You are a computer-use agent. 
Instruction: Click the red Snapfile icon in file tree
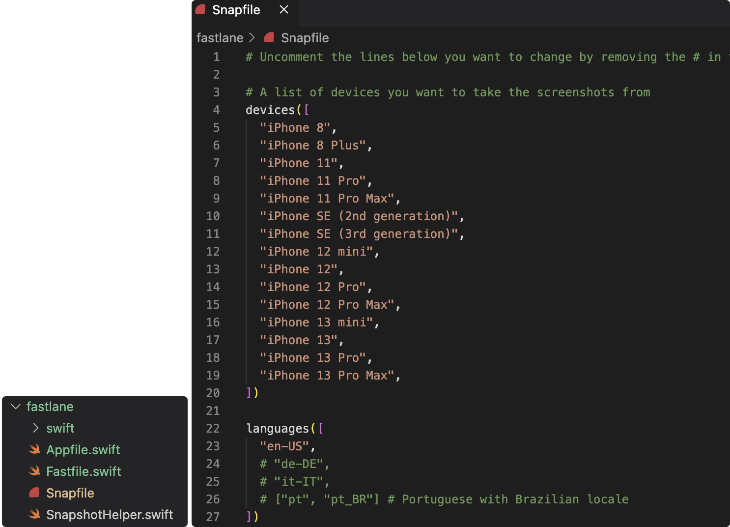coord(34,493)
